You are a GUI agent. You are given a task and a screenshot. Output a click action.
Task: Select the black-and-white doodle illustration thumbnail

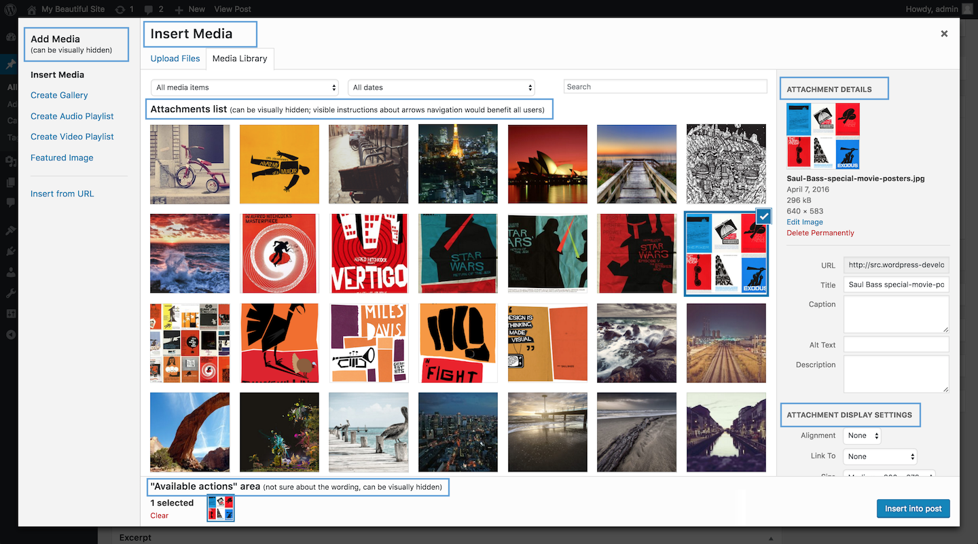click(x=726, y=164)
